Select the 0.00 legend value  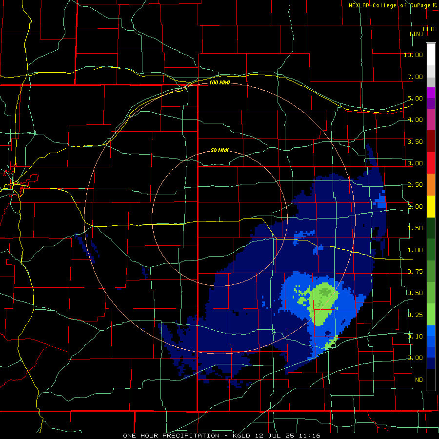[415, 358]
